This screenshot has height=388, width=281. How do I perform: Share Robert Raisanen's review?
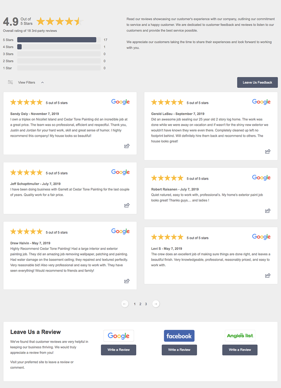(268, 211)
